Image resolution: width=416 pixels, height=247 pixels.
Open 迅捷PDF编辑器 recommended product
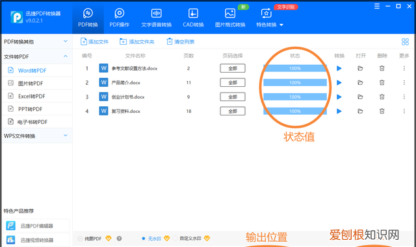[36, 226]
